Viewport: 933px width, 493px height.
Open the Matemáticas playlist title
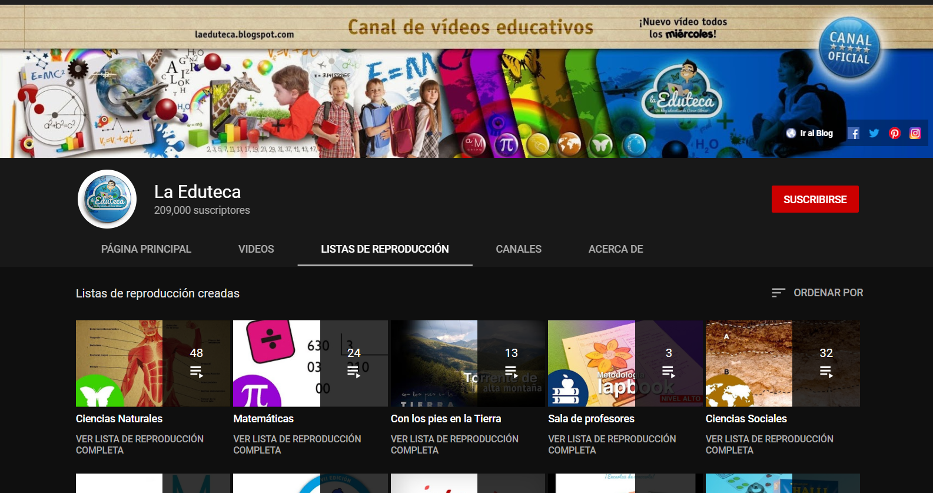click(x=263, y=419)
